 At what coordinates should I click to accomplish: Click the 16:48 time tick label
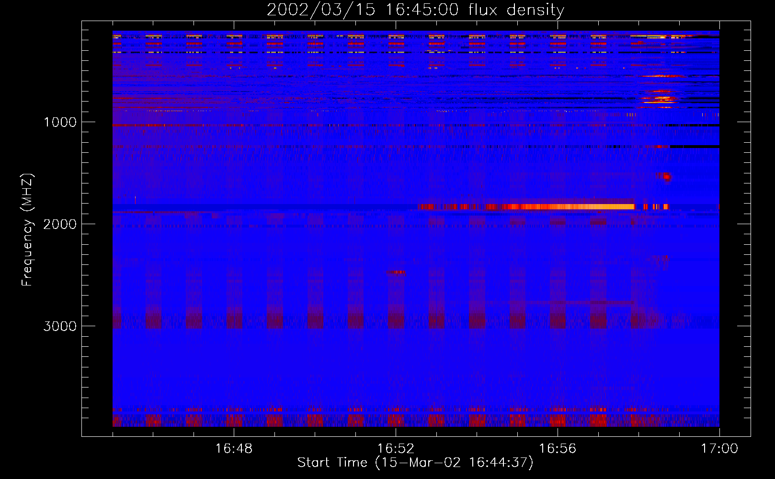pyautogui.click(x=234, y=449)
